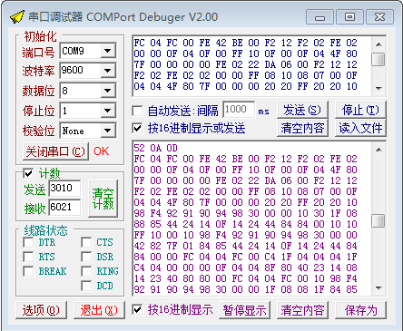
Task: Click 清空内容 button beside 保存为
Action: coord(302,310)
